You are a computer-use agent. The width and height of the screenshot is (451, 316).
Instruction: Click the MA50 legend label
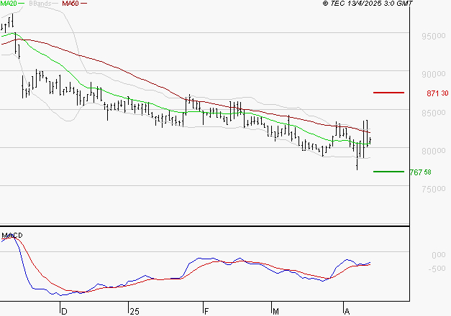[70, 4]
